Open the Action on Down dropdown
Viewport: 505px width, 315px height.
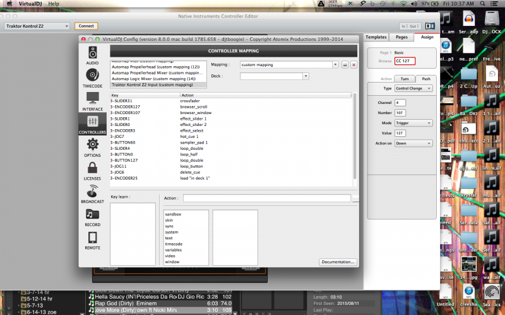(413, 144)
